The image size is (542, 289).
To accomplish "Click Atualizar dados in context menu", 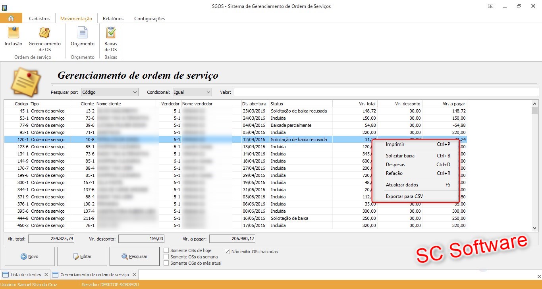I will [416, 185].
